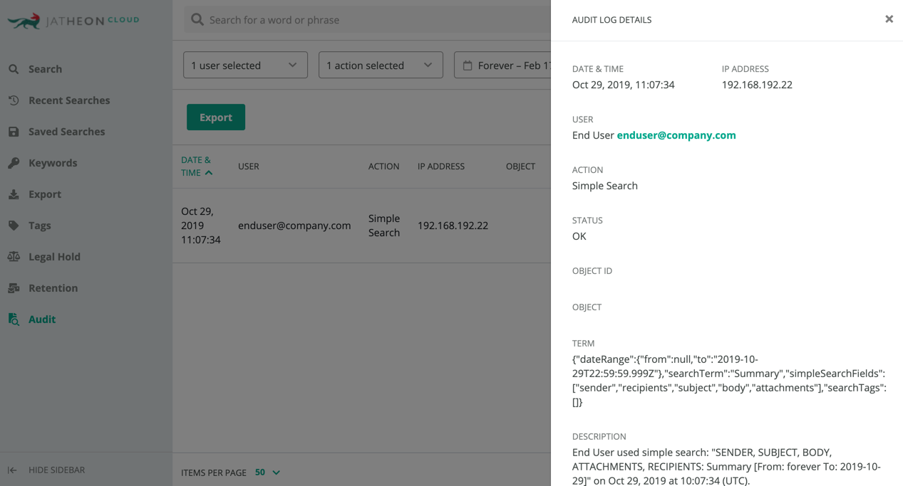Image resolution: width=903 pixels, height=486 pixels.
Task: Click the 'Oct 29, 2019 11:07:34' table cell
Action: pyautogui.click(x=201, y=226)
